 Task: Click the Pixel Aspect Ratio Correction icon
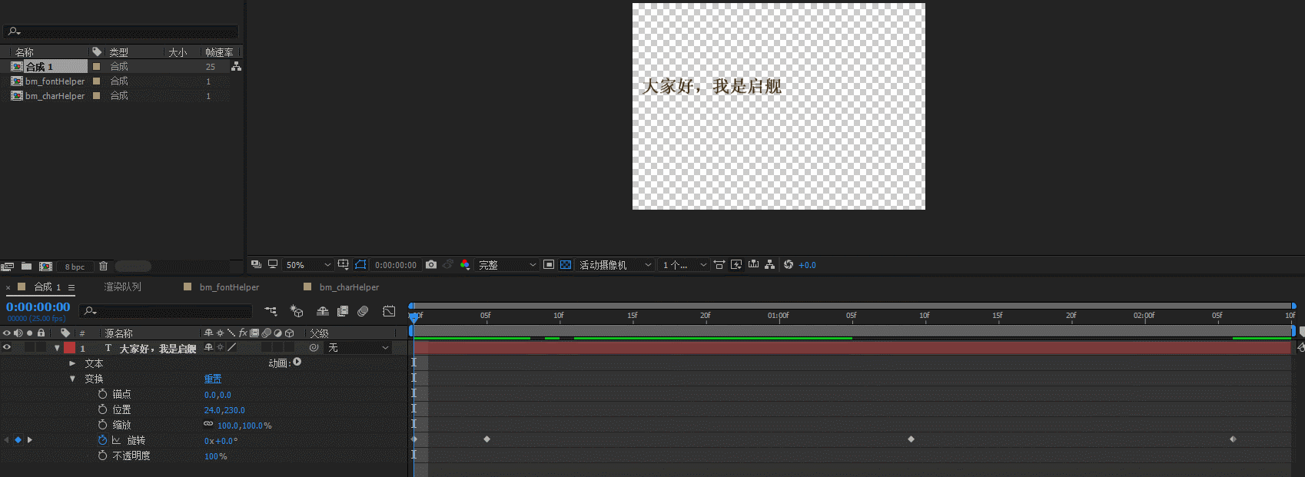719,264
